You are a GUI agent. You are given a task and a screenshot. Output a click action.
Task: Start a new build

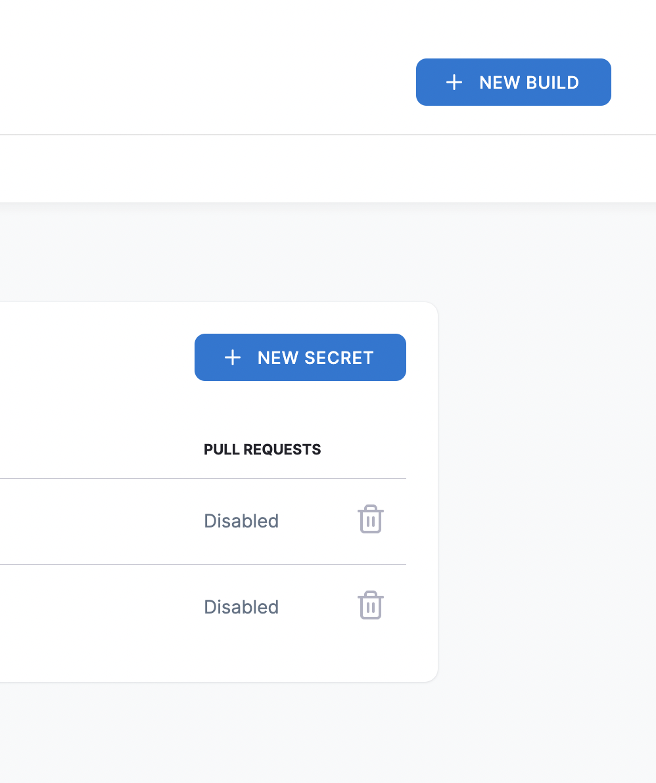(513, 82)
